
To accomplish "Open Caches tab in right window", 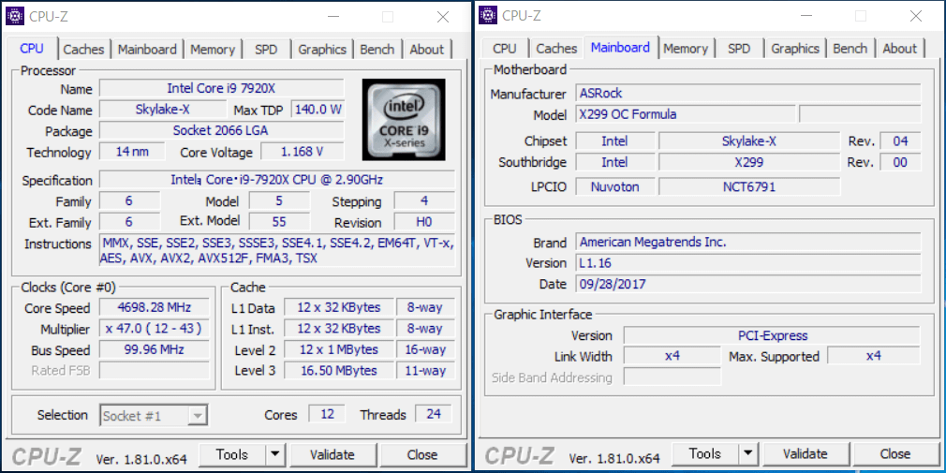I will pyautogui.click(x=556, y=49).
